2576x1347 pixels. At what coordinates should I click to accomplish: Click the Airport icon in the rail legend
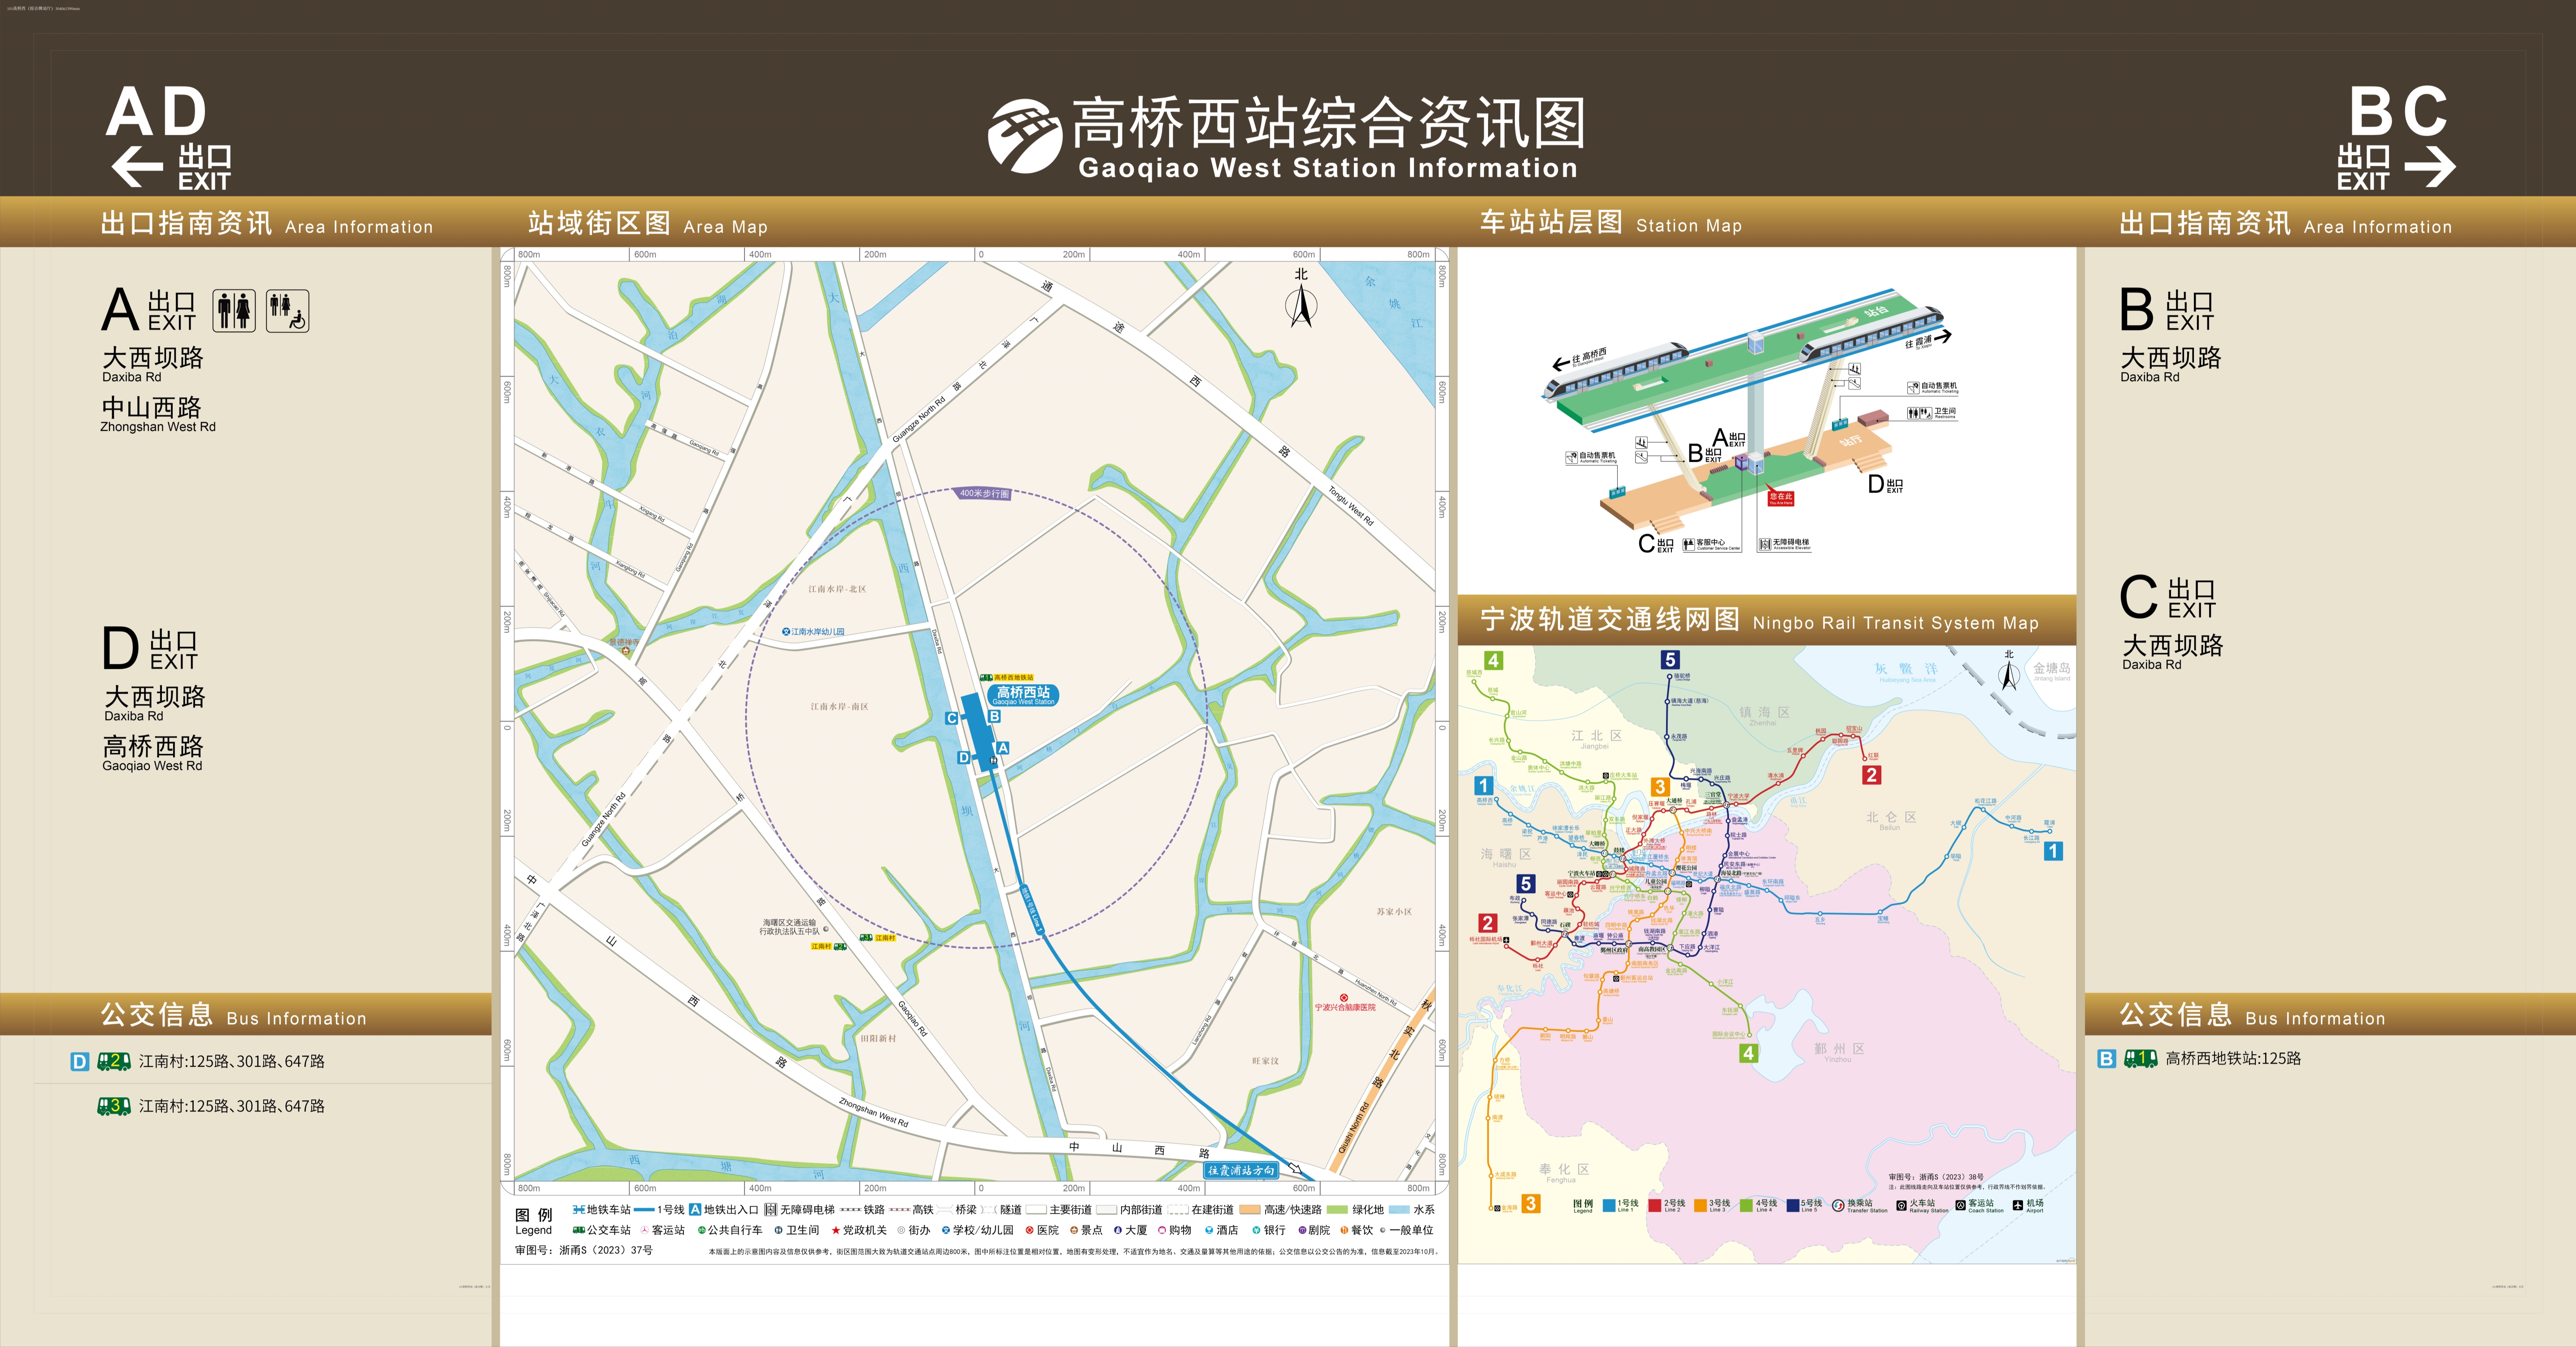(2018, 1205)
